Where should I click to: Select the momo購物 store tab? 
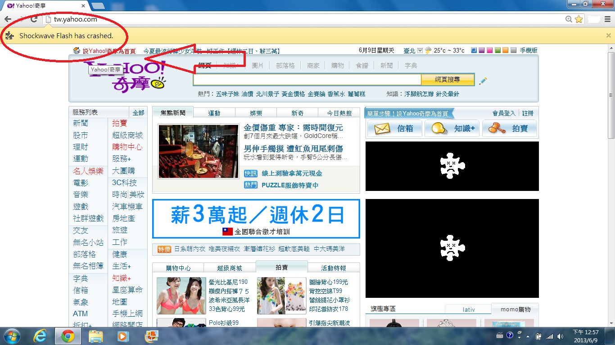(516, 309)
